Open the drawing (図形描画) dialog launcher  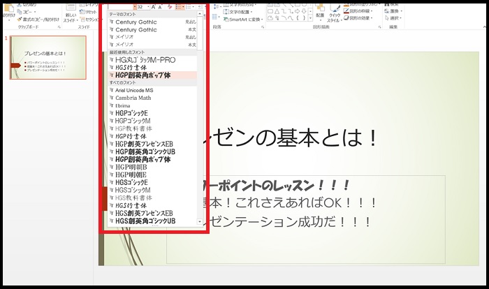380,27
